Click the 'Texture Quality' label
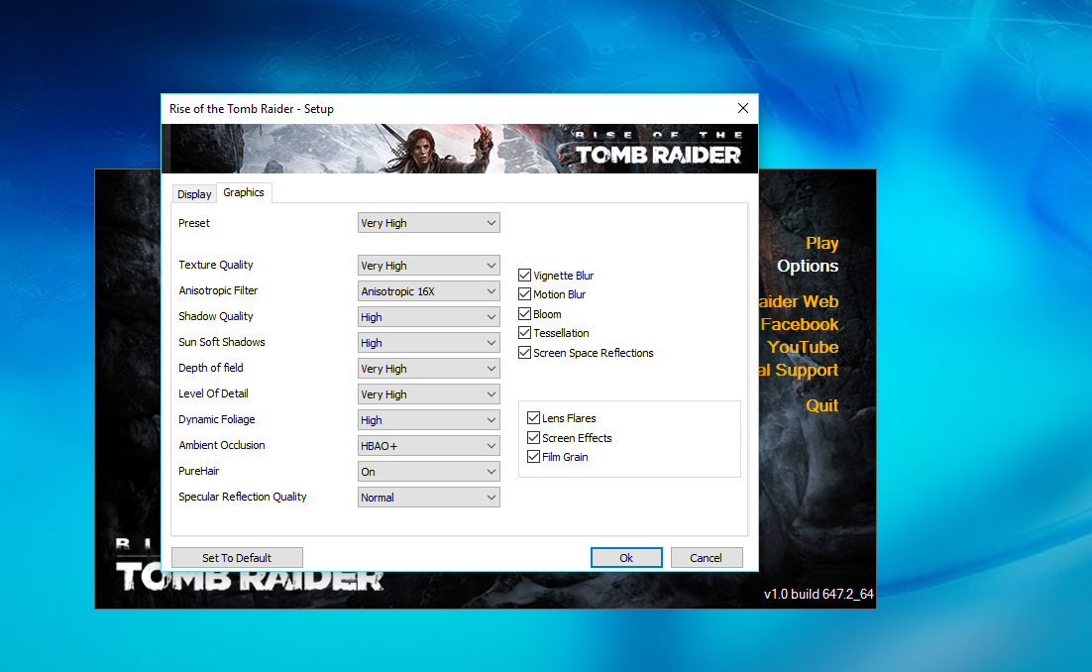This screenshot has width=1092, height=672. (216, 265)
